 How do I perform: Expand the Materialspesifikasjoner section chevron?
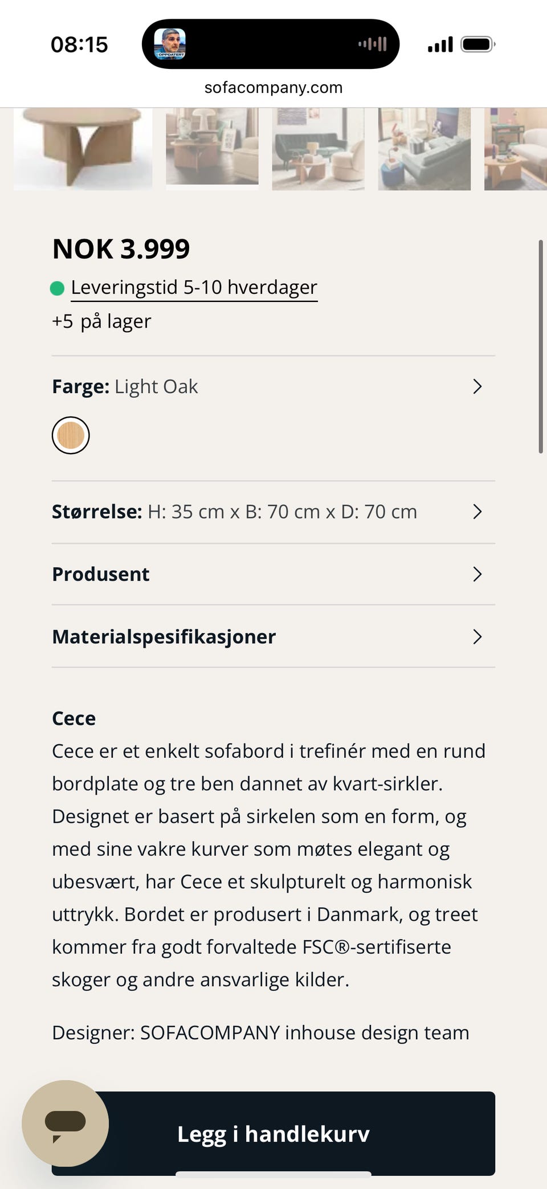[477, 636]
